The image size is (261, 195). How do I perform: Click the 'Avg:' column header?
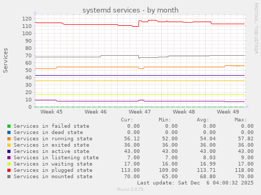203,120
